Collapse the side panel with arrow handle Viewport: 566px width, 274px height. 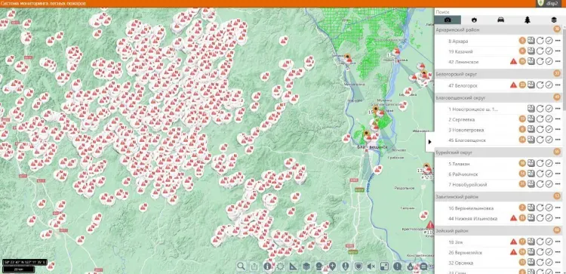(429, 142)
